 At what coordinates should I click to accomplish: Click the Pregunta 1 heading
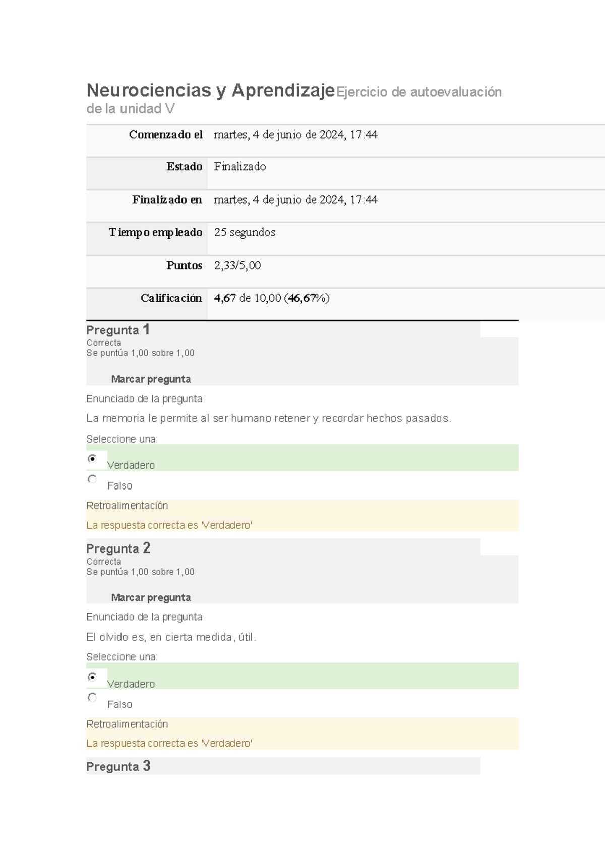click(118, 330)
